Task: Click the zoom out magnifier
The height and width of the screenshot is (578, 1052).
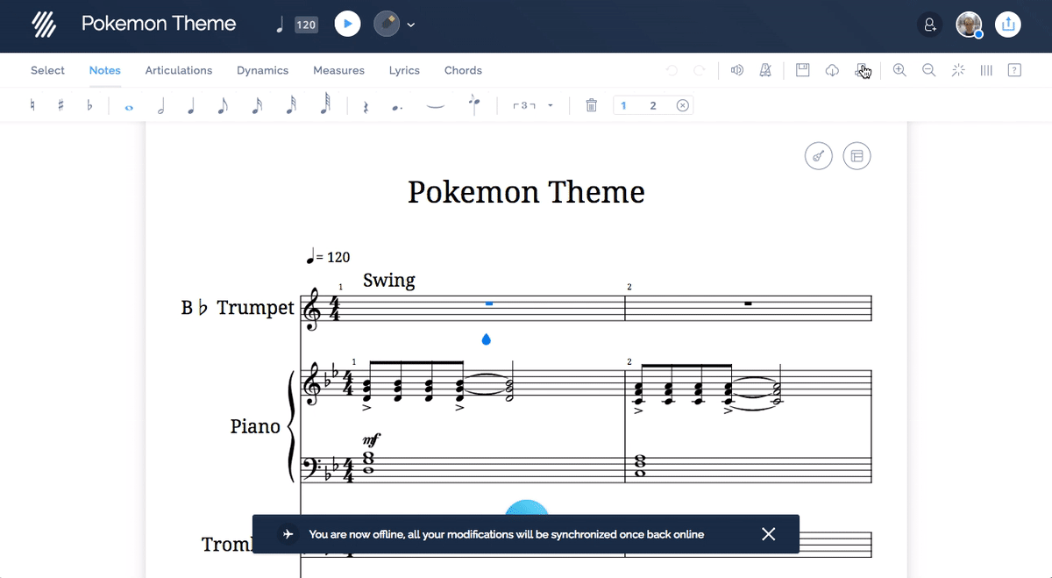Action: (929, 70)
